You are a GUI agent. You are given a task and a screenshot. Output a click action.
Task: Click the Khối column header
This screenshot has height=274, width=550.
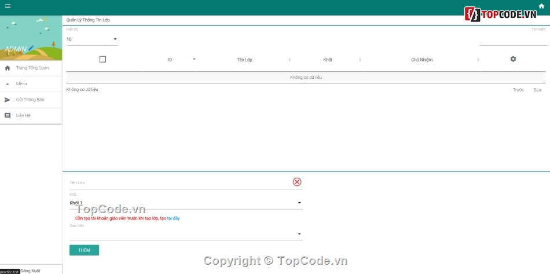pyautogui.click(x=328, y=60)
